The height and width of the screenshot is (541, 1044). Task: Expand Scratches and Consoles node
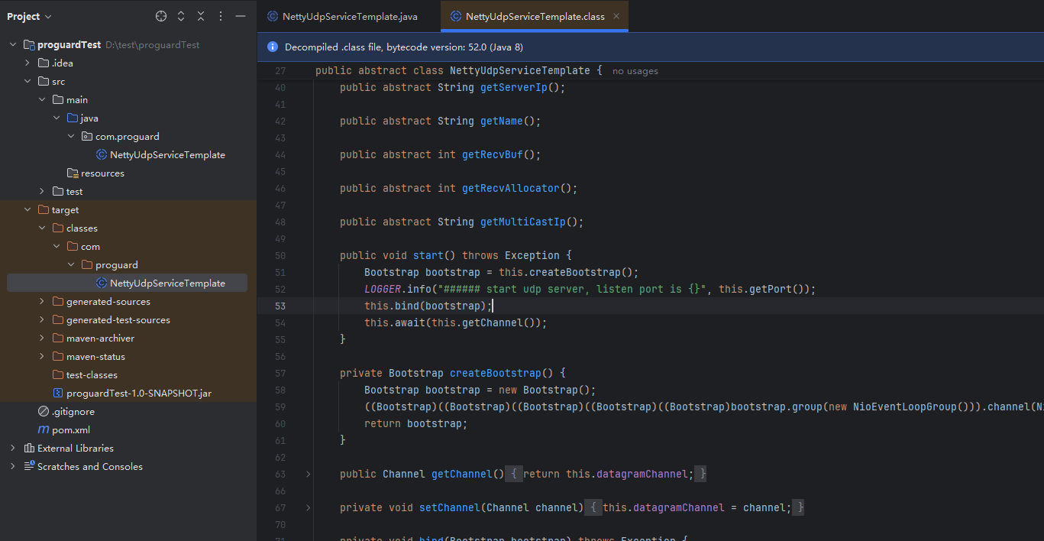pyautogui.click(x=13, y=467)
